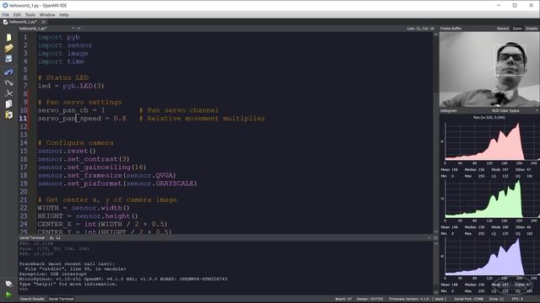
Task: Click the 'led = pyb.LED(3)' code line
Action: [71, 86]
